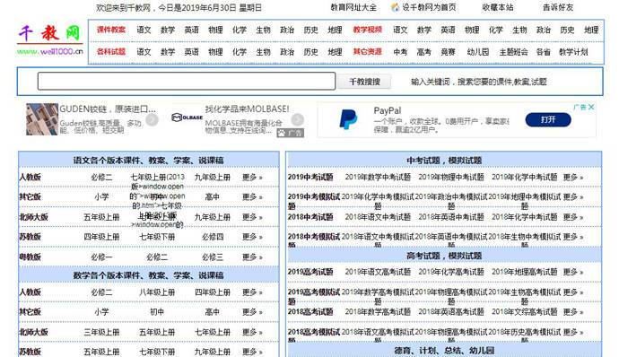Select the red 课件教案 menu heading
This screenshot has width=619, height=357.
pos(111,30)
